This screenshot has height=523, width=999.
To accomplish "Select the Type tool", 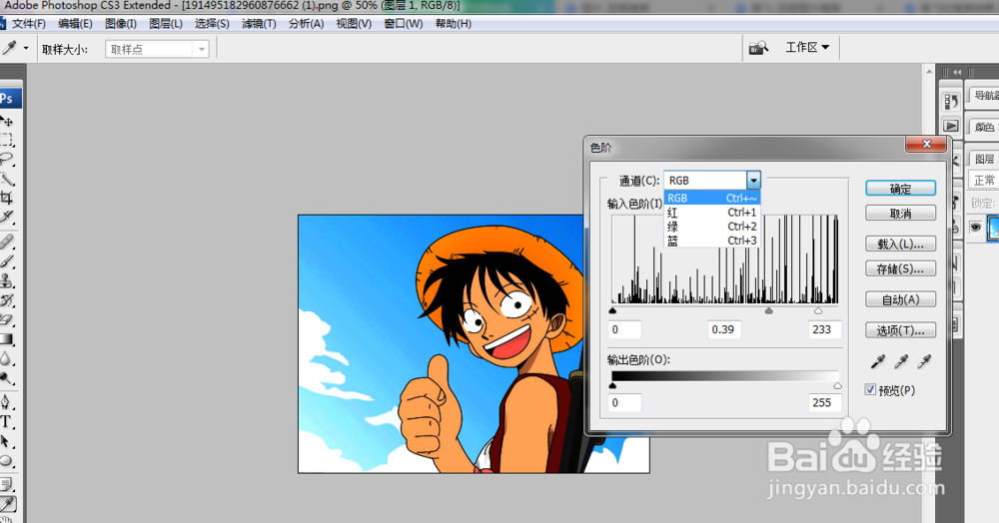I will 7,422.
